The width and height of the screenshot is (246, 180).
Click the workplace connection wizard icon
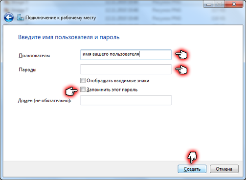(20, 18)
